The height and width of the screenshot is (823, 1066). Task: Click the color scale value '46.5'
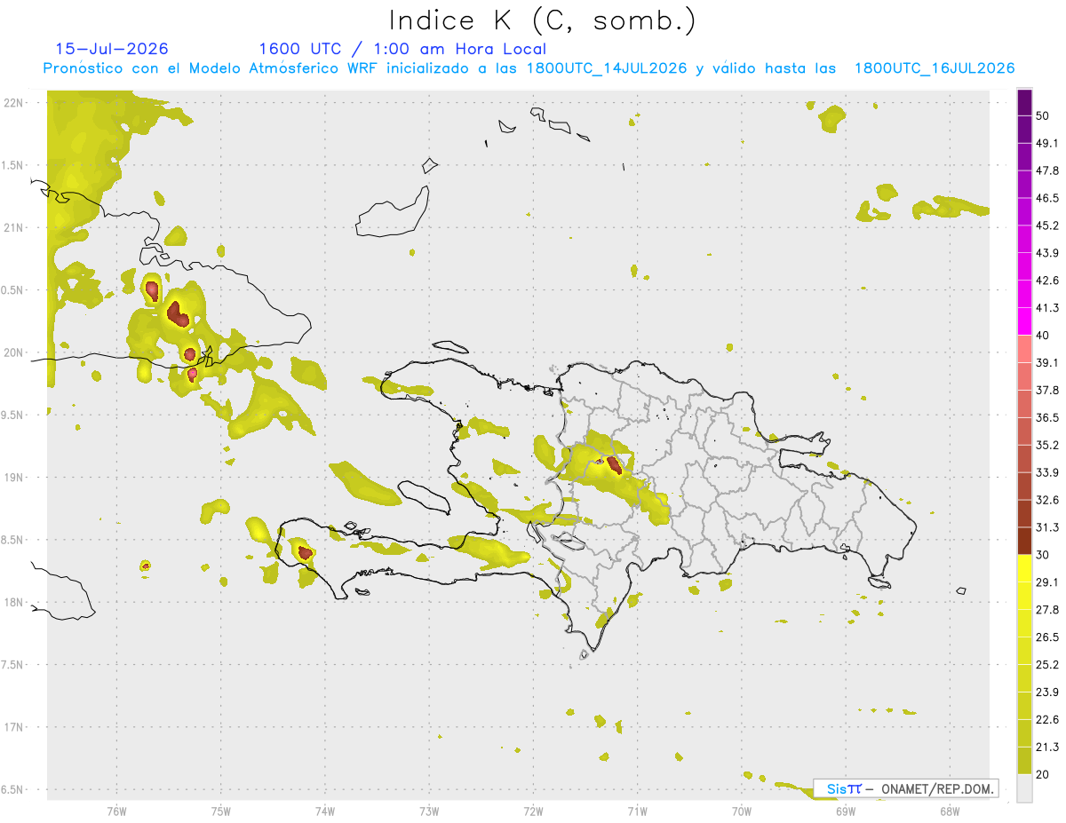tap(1047, 199)
